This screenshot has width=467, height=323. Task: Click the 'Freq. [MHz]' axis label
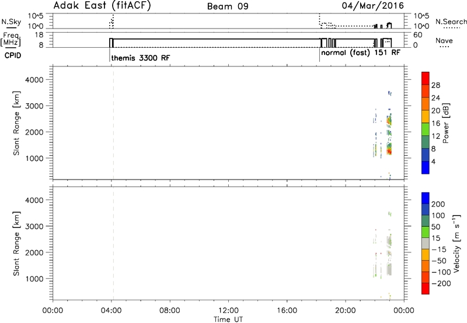coord(11,39)
